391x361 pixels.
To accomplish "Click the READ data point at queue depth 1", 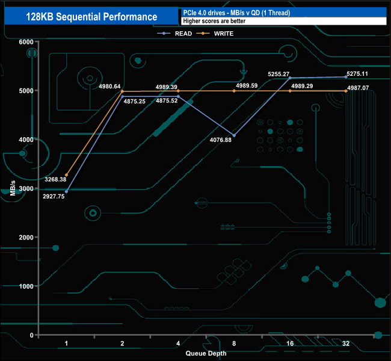I will pyautogui.click(x=66, y=191).
